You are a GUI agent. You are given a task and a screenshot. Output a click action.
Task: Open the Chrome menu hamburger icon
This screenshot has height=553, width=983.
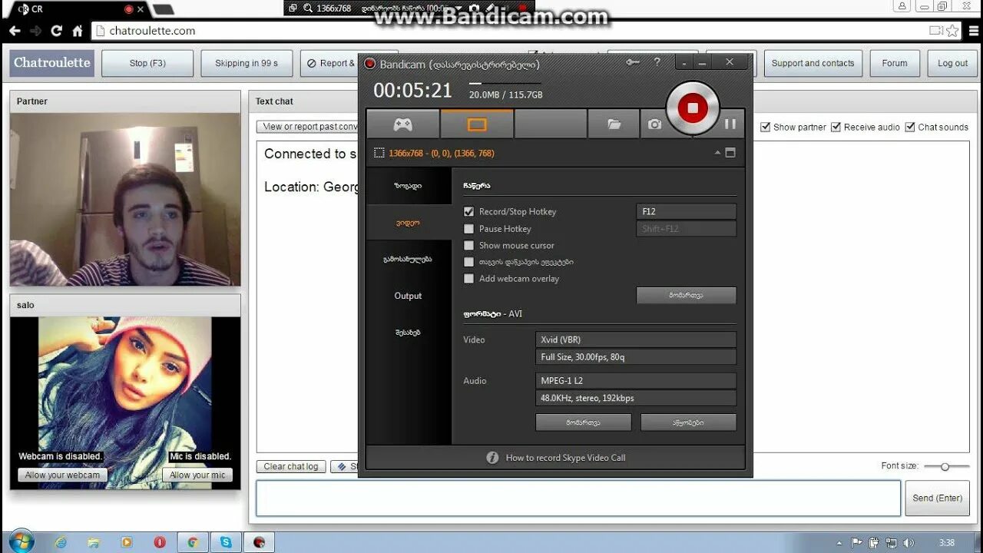coord(972,31)
